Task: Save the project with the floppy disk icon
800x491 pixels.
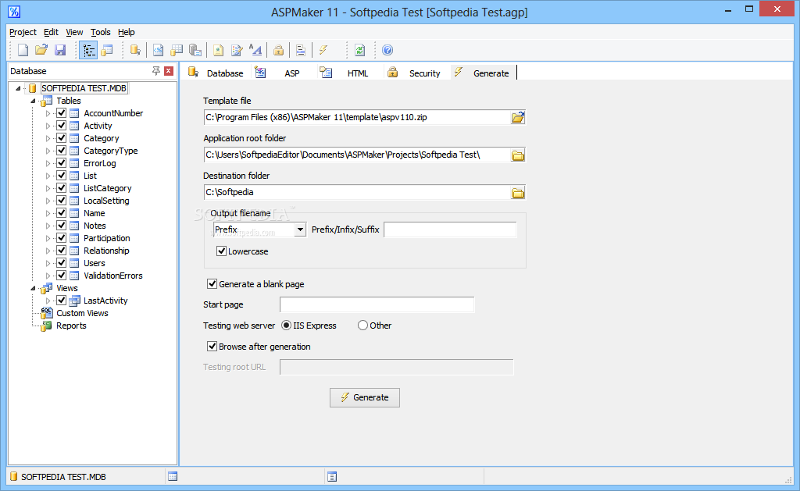Action: pos(60,50)
